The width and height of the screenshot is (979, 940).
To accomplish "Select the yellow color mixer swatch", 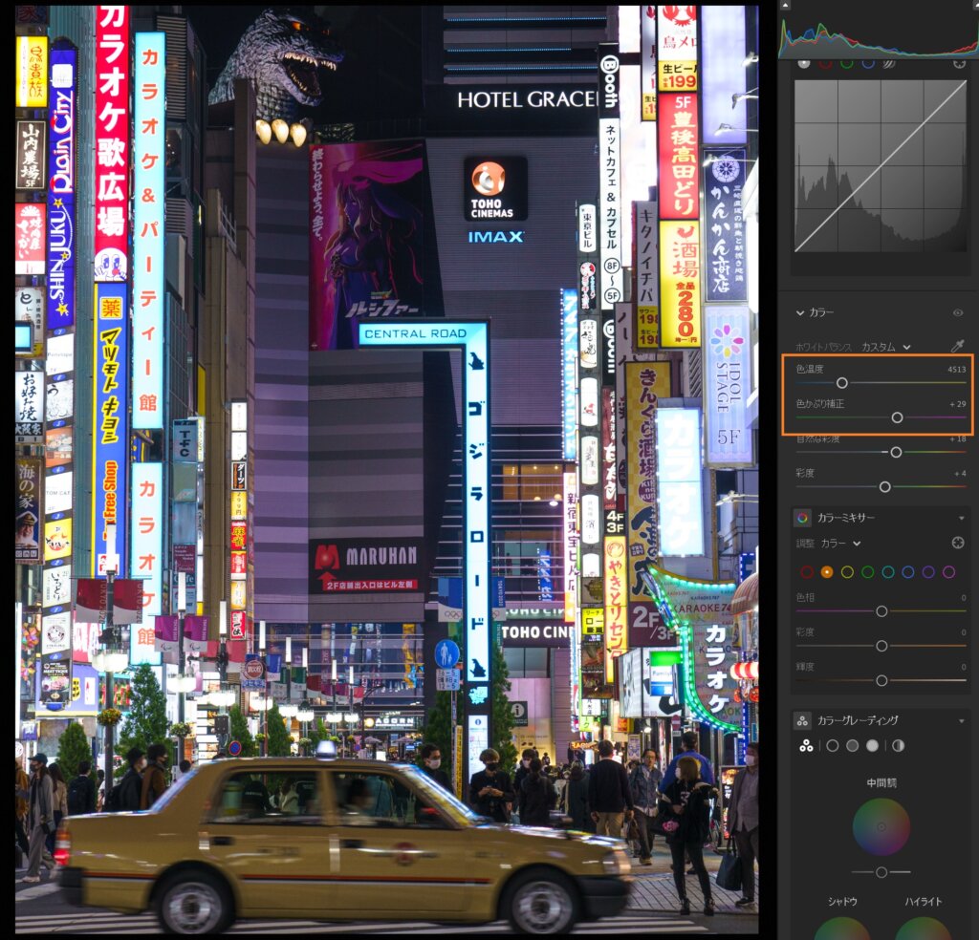I will 847,572.
